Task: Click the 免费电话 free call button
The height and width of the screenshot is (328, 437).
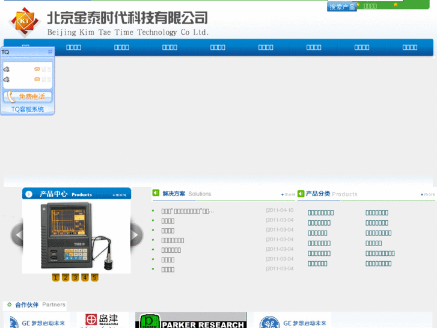Action: pos(28,96)
